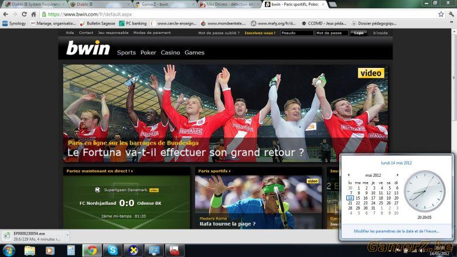Image resolution: width=457 pixels, height=257 pixels.
Task: Open Modes de paiement link
Action: click(x=152, y=33)
